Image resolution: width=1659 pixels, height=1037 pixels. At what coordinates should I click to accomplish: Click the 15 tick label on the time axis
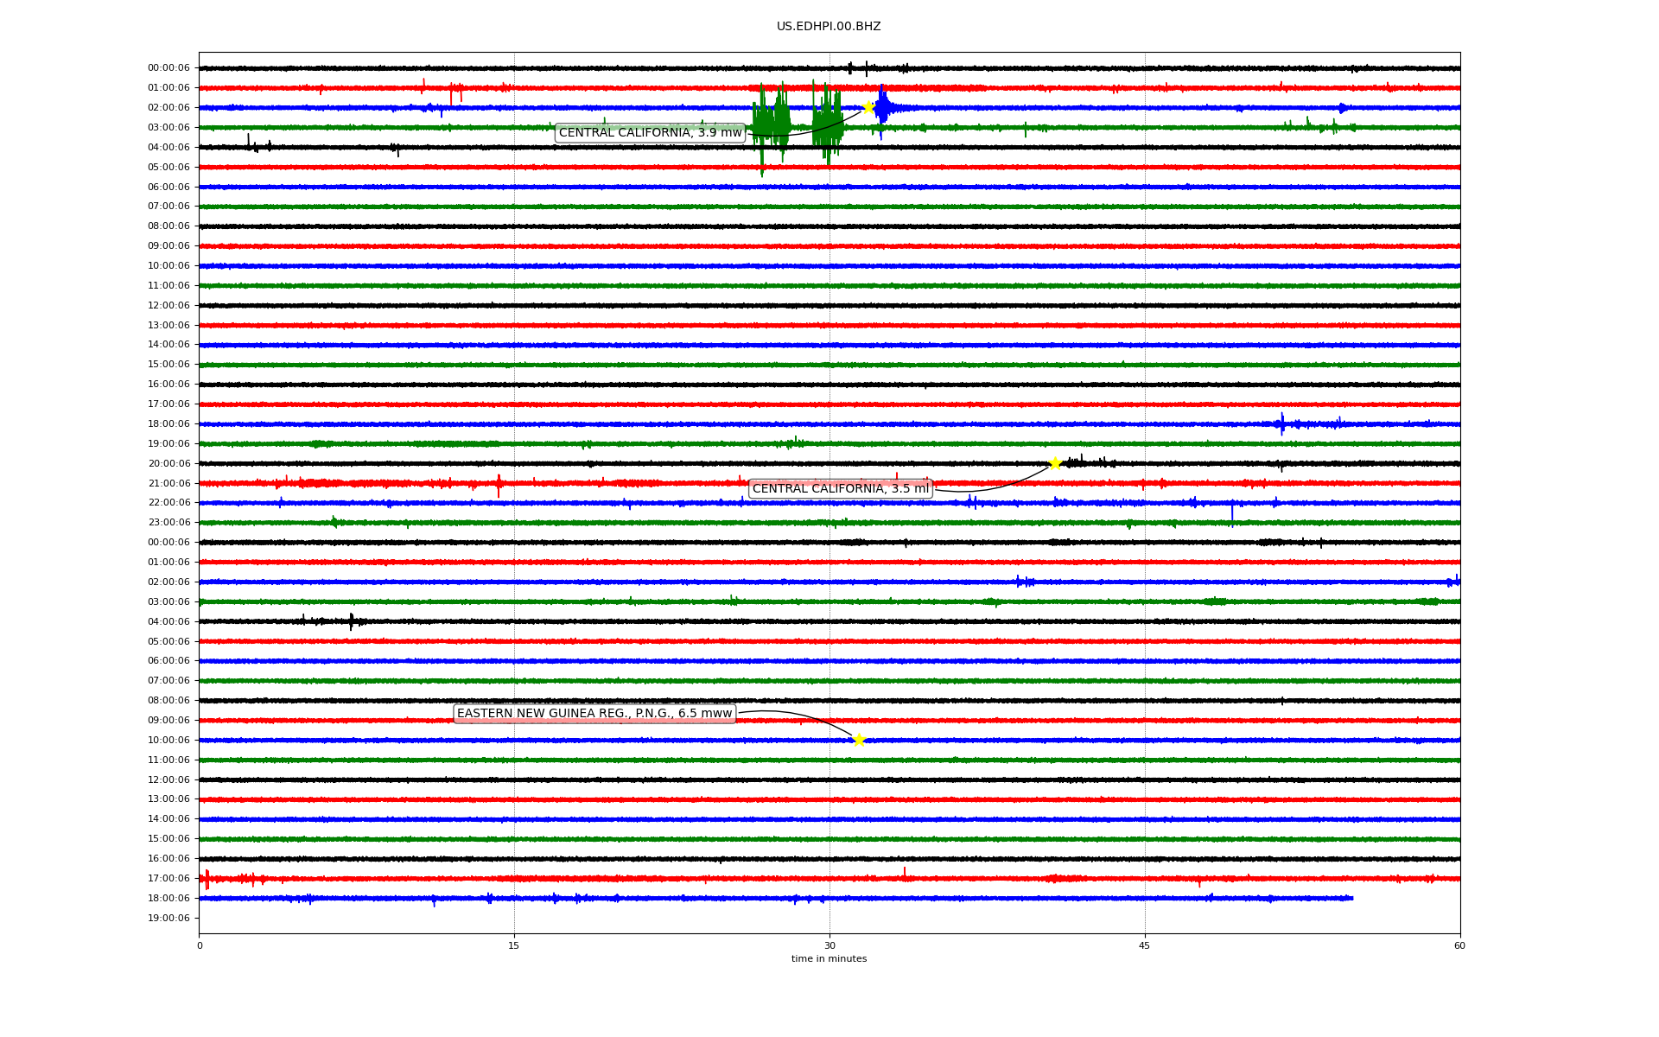coord(514,945)
